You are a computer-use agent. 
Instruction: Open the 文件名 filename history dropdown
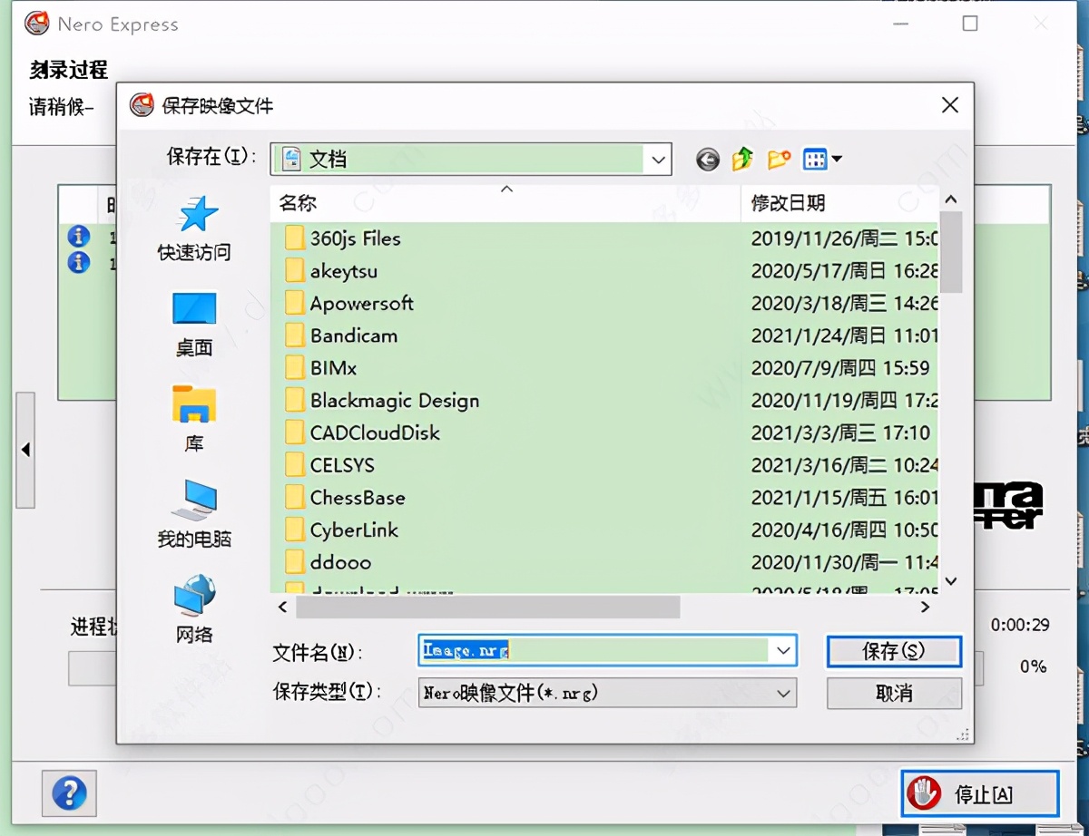click(x=783, y=650)
